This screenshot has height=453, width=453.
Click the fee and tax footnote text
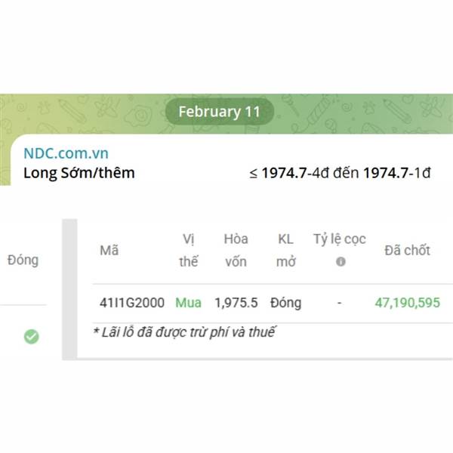point(184,331)
